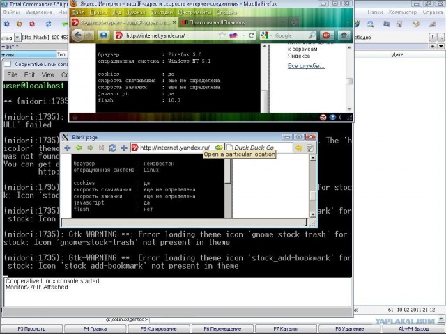
Task: Click the Alt+F4 Выход button
Action: coord(413,328)
